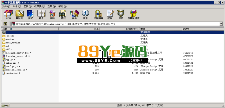Click the 删除 (Delete) recycle icon
This screenshot has width=225, height=108.
[x=52, y=15]
